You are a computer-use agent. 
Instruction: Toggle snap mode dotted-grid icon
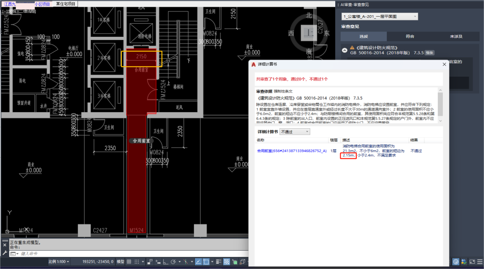pos(137,261)
